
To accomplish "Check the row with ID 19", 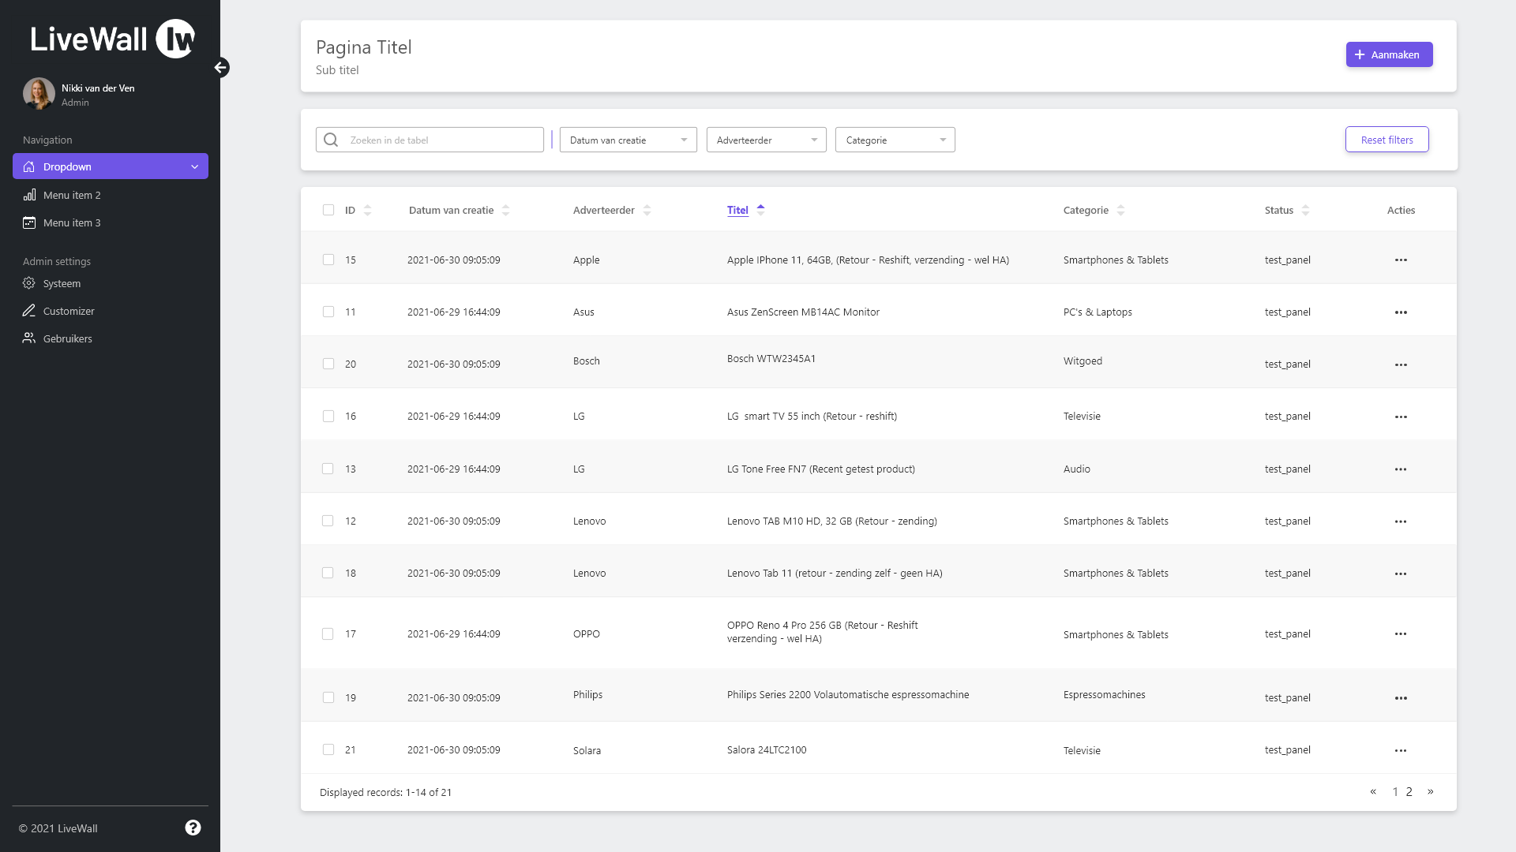I will pyautogui.click(x=328, y=697).
